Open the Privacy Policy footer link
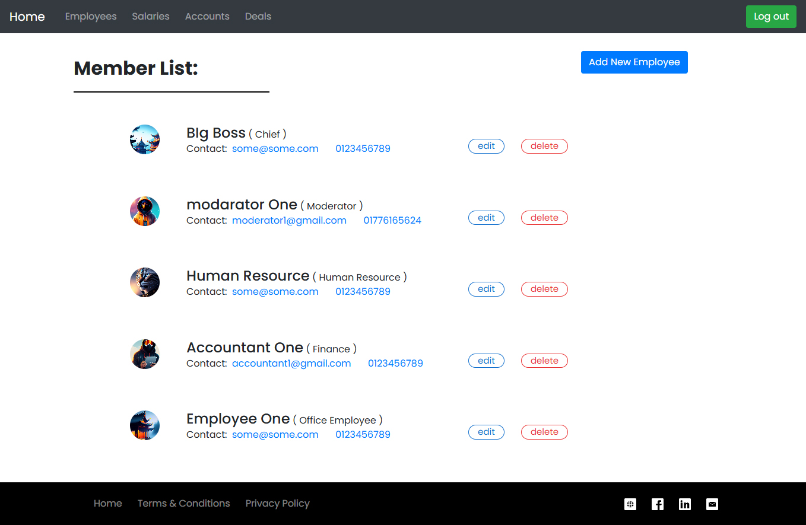This screenshot has width=806, height=525. [278, 503]
